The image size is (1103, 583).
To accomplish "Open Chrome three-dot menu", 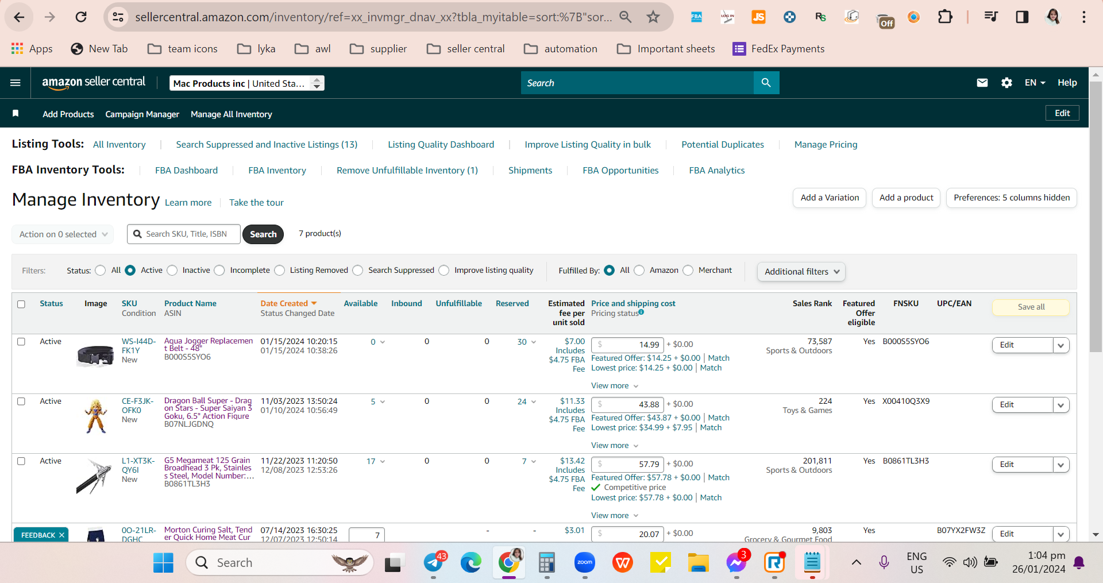I will (x=1084, y=17).
